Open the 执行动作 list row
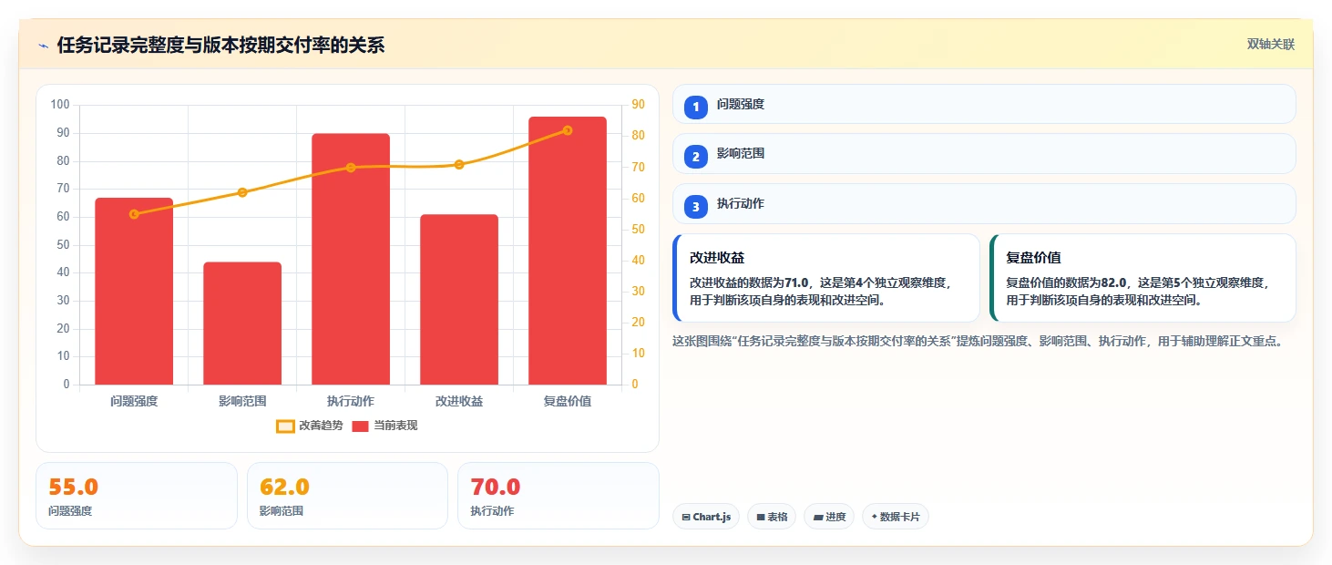Screen dimensions: 1332x565 click(x=984, y=204)
